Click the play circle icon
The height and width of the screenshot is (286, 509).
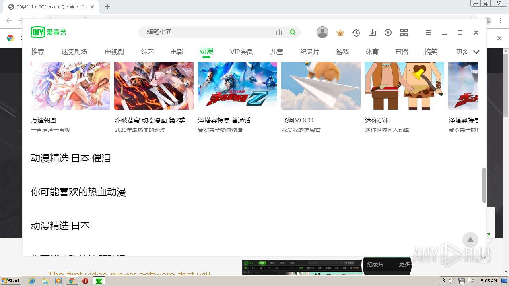[x=388, y=33]
